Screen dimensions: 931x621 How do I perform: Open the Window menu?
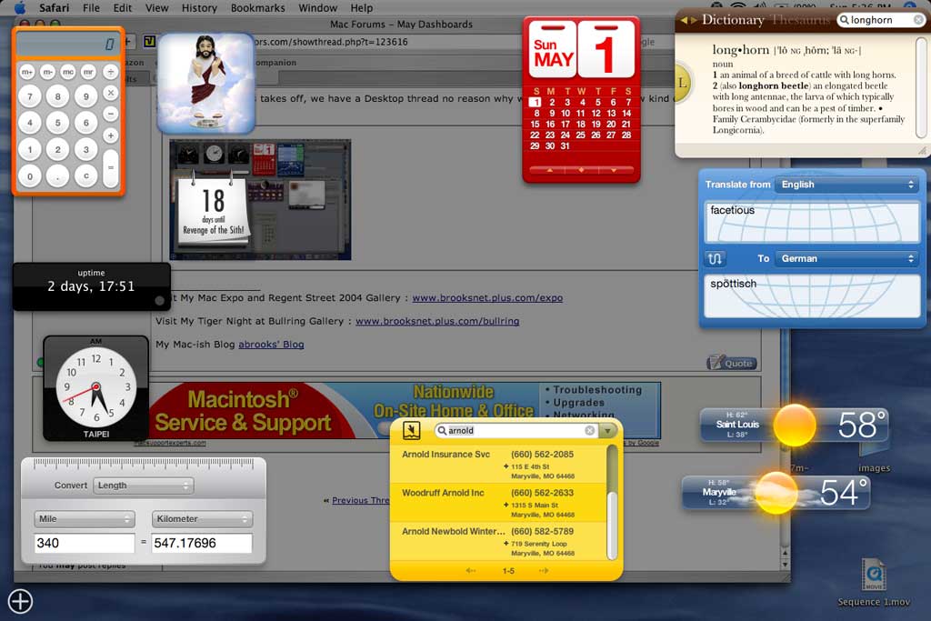coord(317,7)
